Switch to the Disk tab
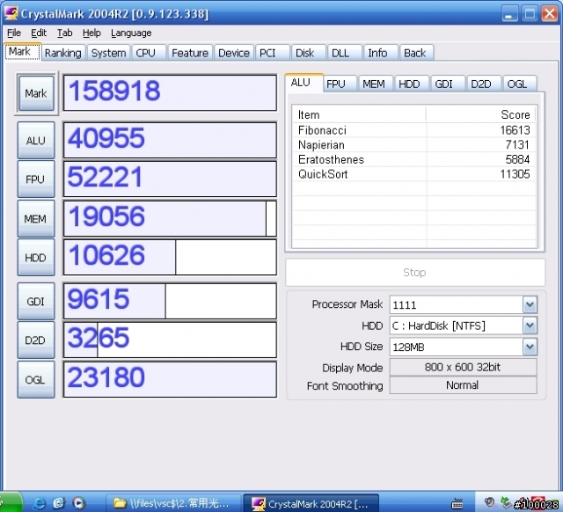 pos(309,53)
